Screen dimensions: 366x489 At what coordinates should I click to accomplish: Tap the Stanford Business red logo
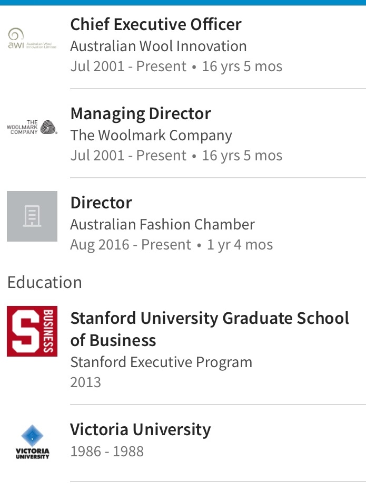32,331
